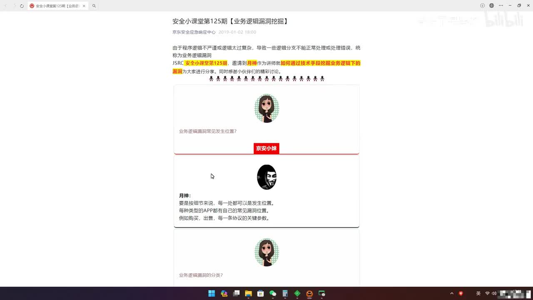Viewport: 533px width, 300px height.
Task: Click the question 业务逻辑漏洞的分类？
Action: 201,275
